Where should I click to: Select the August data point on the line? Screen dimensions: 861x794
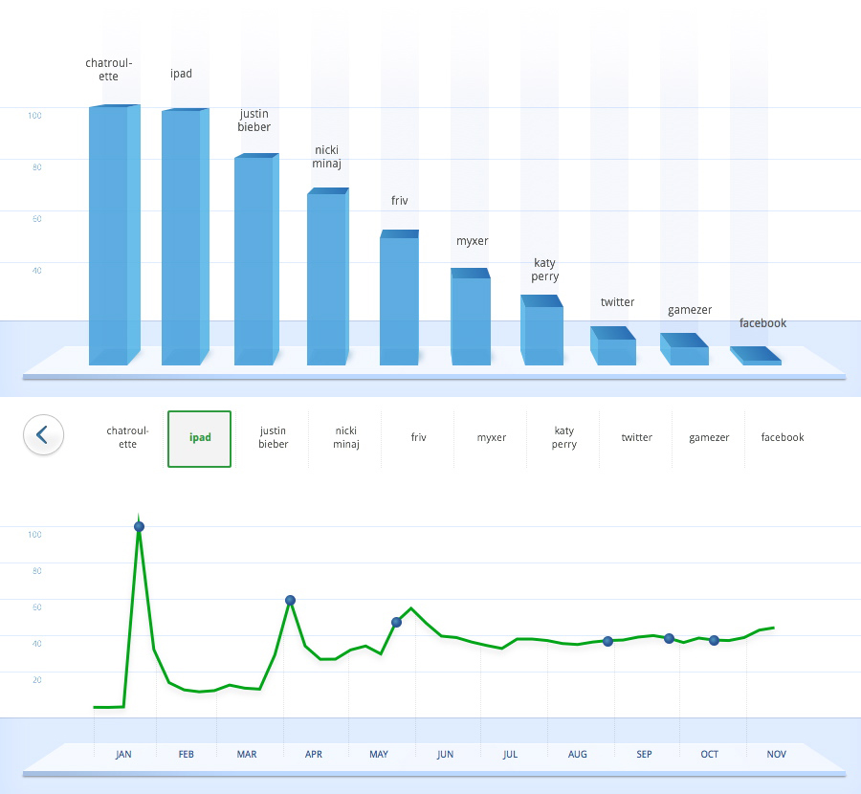click(x=607, y=641)
